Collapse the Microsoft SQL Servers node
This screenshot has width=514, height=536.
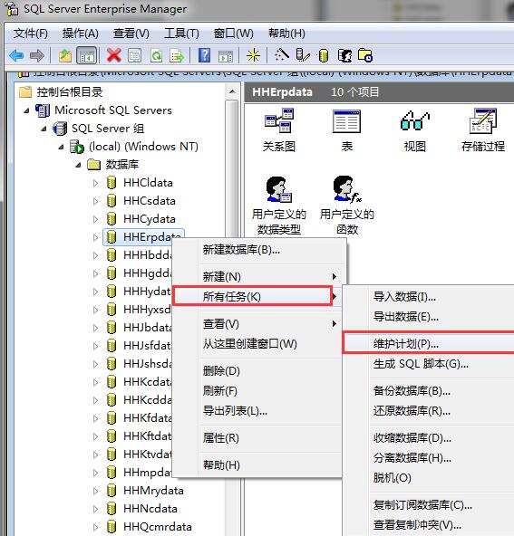(x=26, y=110)
